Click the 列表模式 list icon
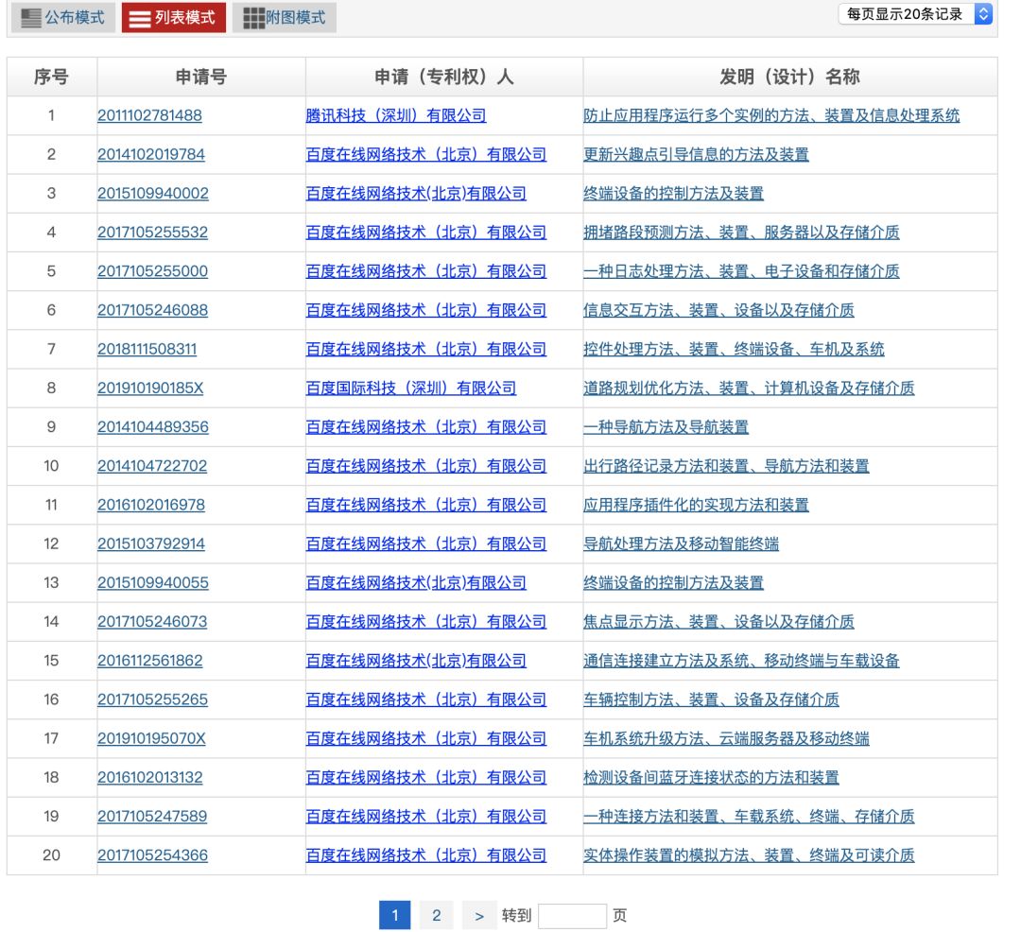 (173, 16)
